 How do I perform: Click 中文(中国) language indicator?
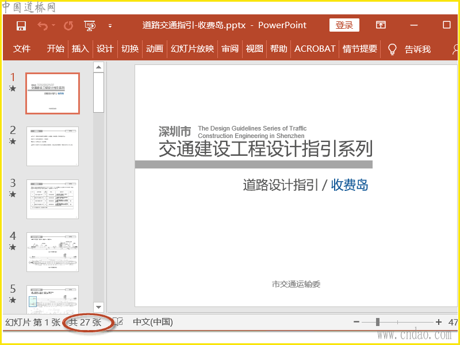coord(153,322)
